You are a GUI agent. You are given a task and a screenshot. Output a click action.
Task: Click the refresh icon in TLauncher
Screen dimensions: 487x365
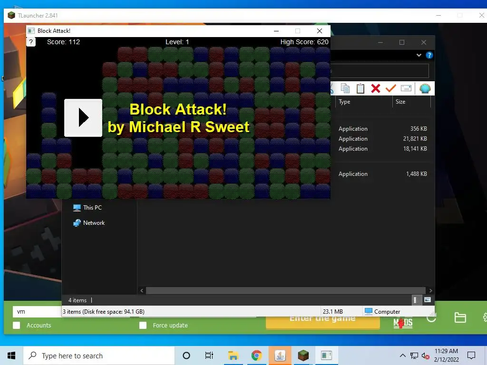431,319
